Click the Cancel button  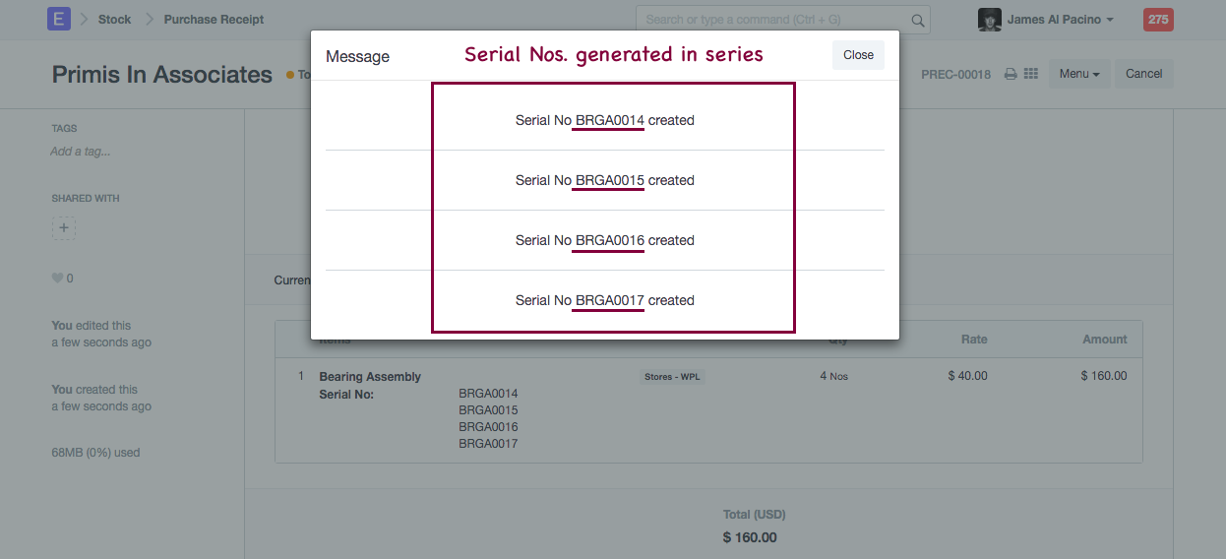point(1143,74)
